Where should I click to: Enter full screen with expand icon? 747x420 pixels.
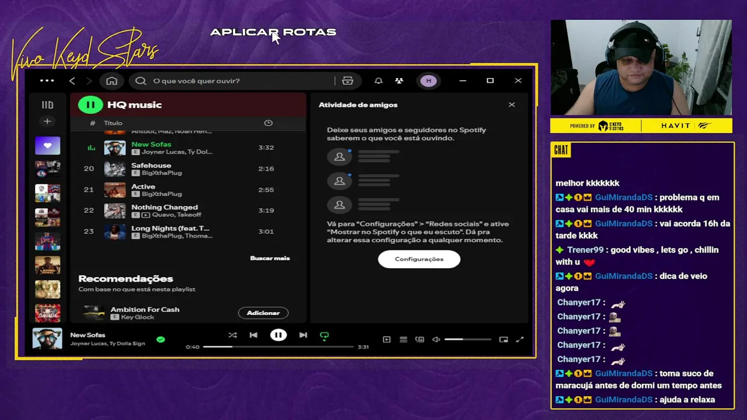tap(520, 339)
